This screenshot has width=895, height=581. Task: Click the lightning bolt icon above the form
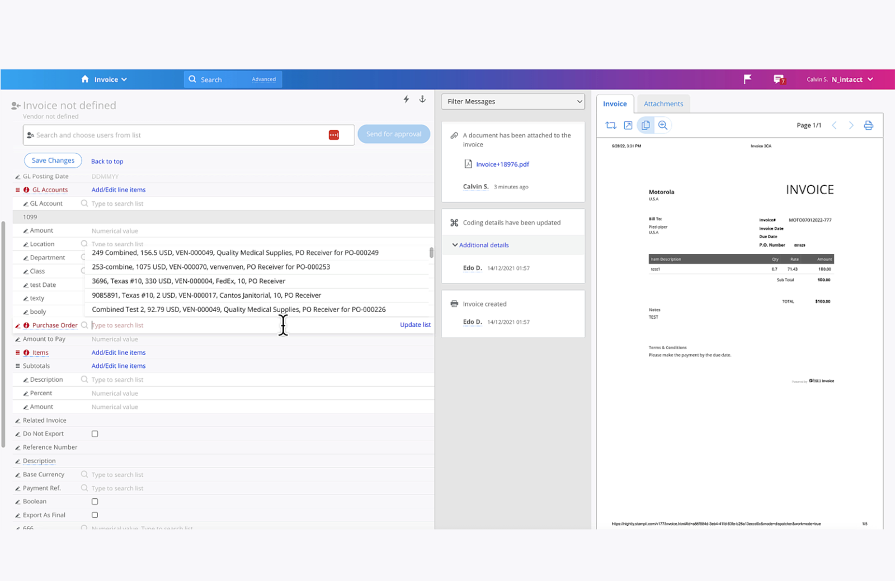[x=407, y=99]
